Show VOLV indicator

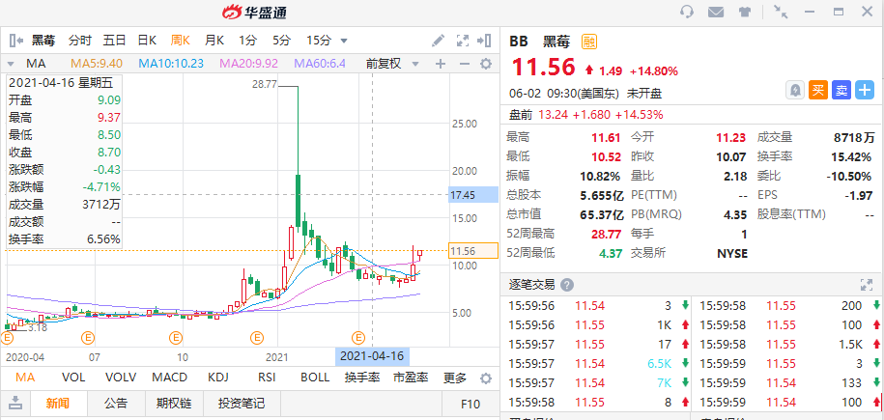click(x=121, y=378)
